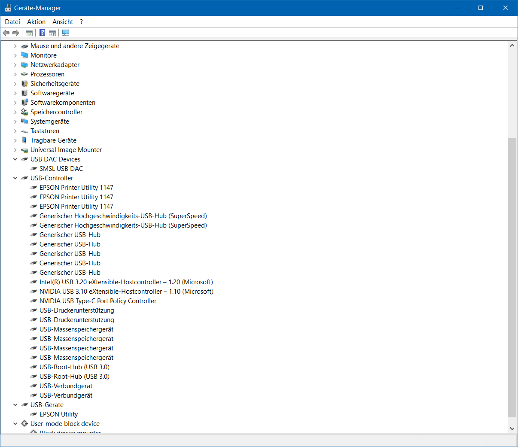Select the Mäuse und andere Zeigegeräte label
This screenshot has width=518, height=447.
pos(75,46)
